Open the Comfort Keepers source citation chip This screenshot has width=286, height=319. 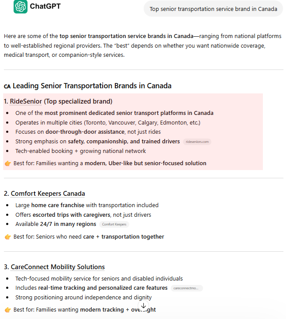(114, 224)
